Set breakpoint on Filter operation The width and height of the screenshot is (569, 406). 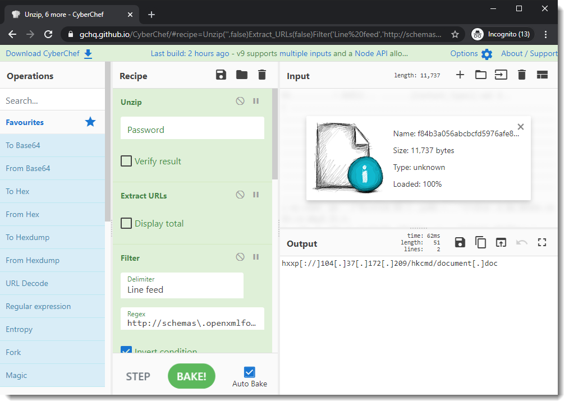[256, 257]
